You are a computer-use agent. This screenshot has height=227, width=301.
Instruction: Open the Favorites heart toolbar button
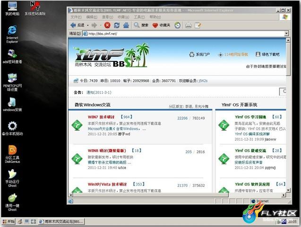point(161,25)
